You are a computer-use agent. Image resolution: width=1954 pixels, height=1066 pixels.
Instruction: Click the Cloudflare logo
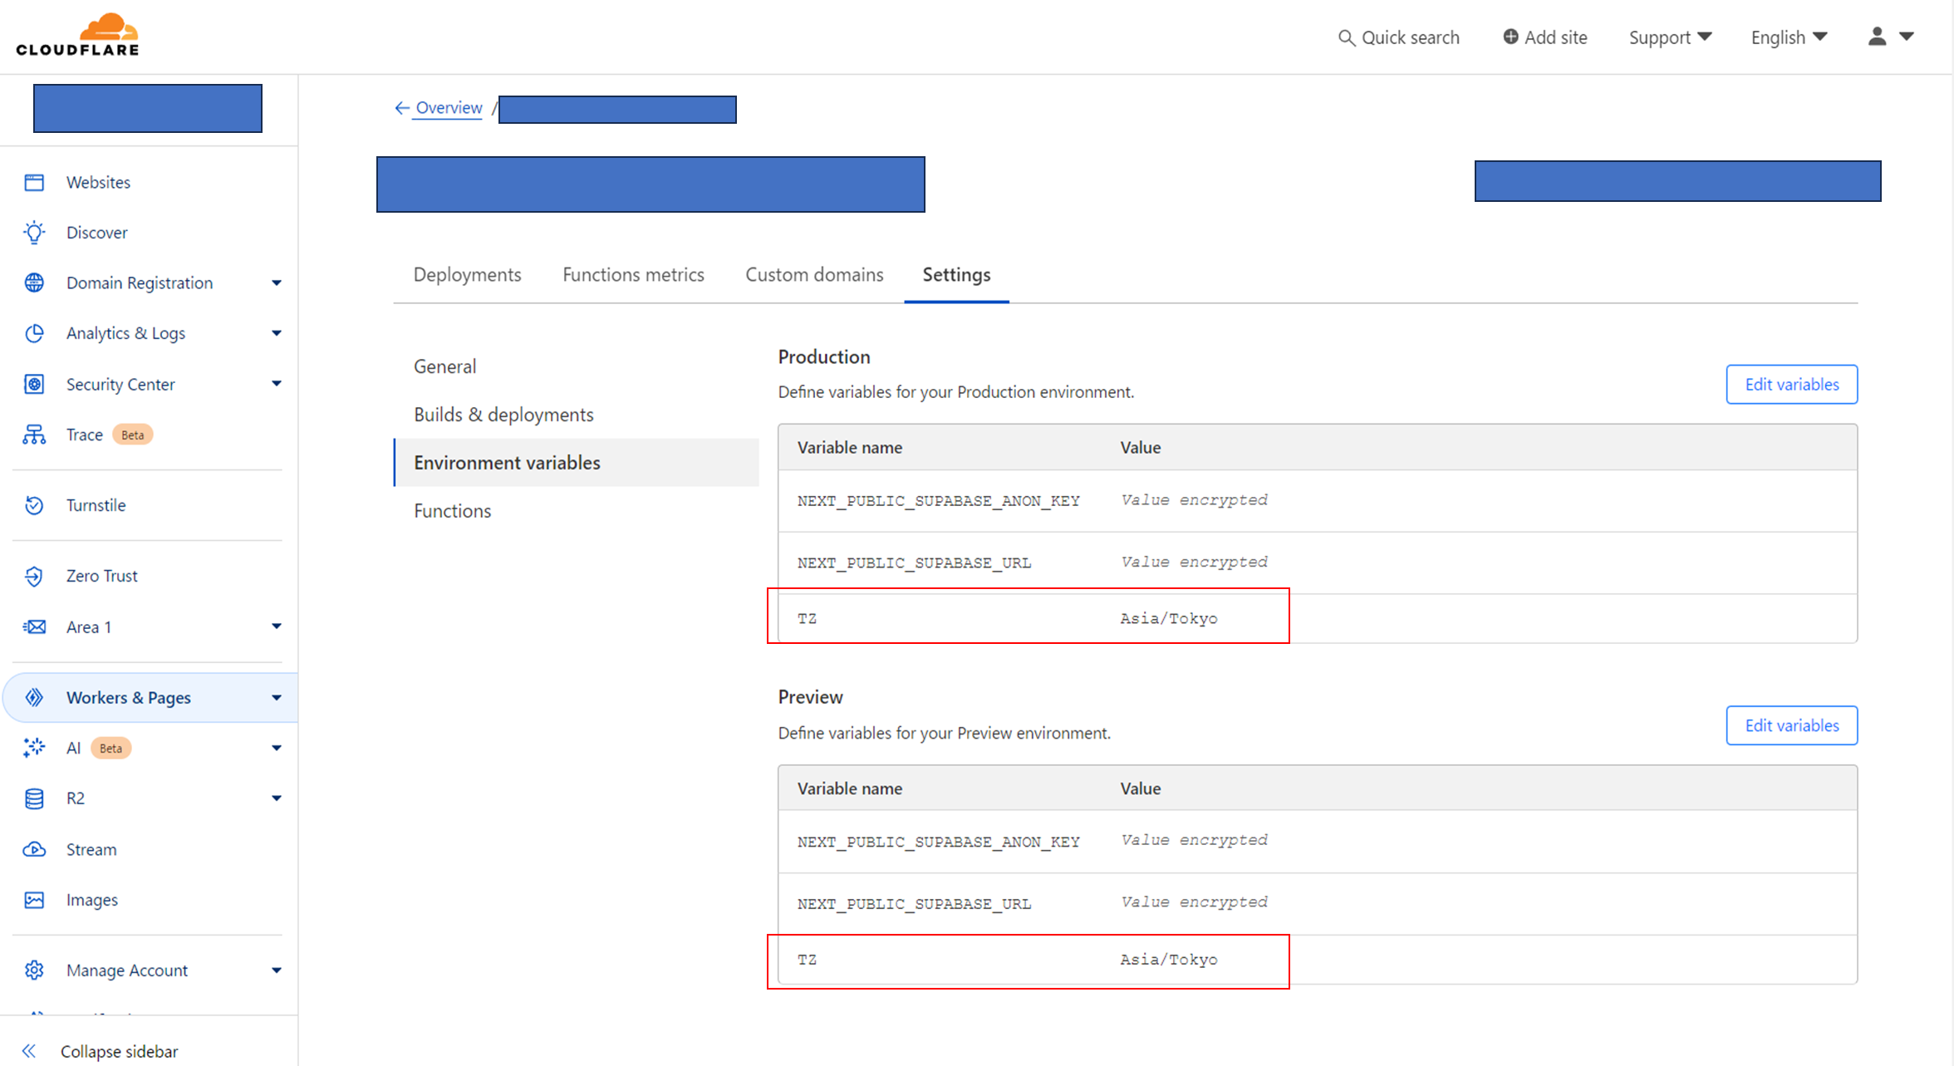pyautogui.click(x=78, y=35)
